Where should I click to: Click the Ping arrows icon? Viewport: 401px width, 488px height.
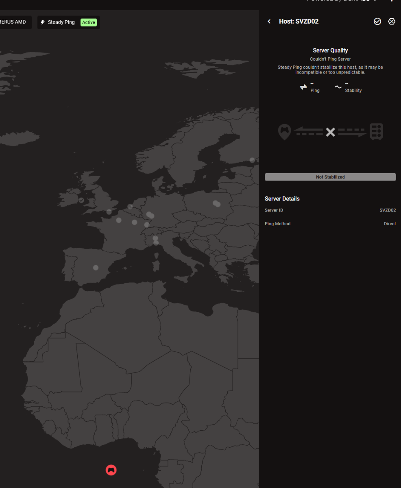click(x=303, y=87)
